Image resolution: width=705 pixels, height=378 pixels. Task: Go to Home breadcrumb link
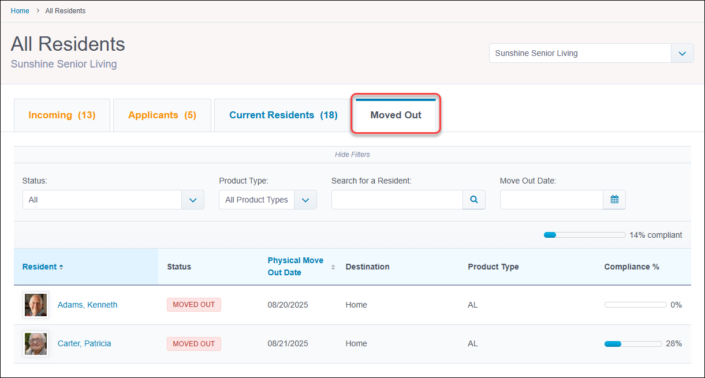(x=20, y=11)
